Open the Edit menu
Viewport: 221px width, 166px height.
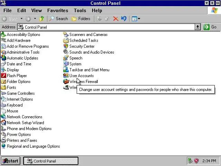tap(21, 10)
